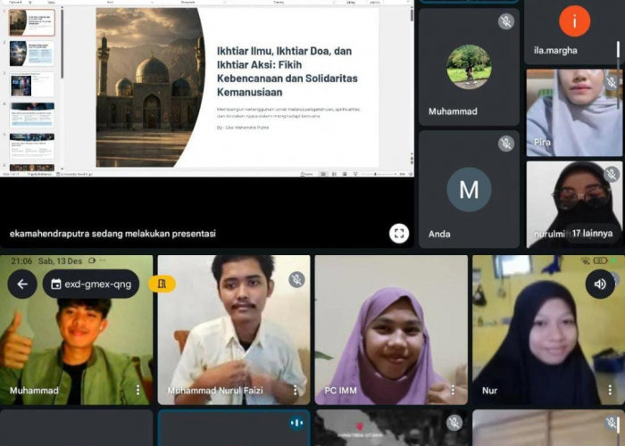Tap the back arrow on phone screen
Image resolution: width=625 pixels, height=446 pixels.
22,284
